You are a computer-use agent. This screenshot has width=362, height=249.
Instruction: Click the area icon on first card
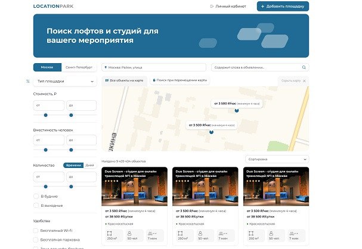(109, 234)
